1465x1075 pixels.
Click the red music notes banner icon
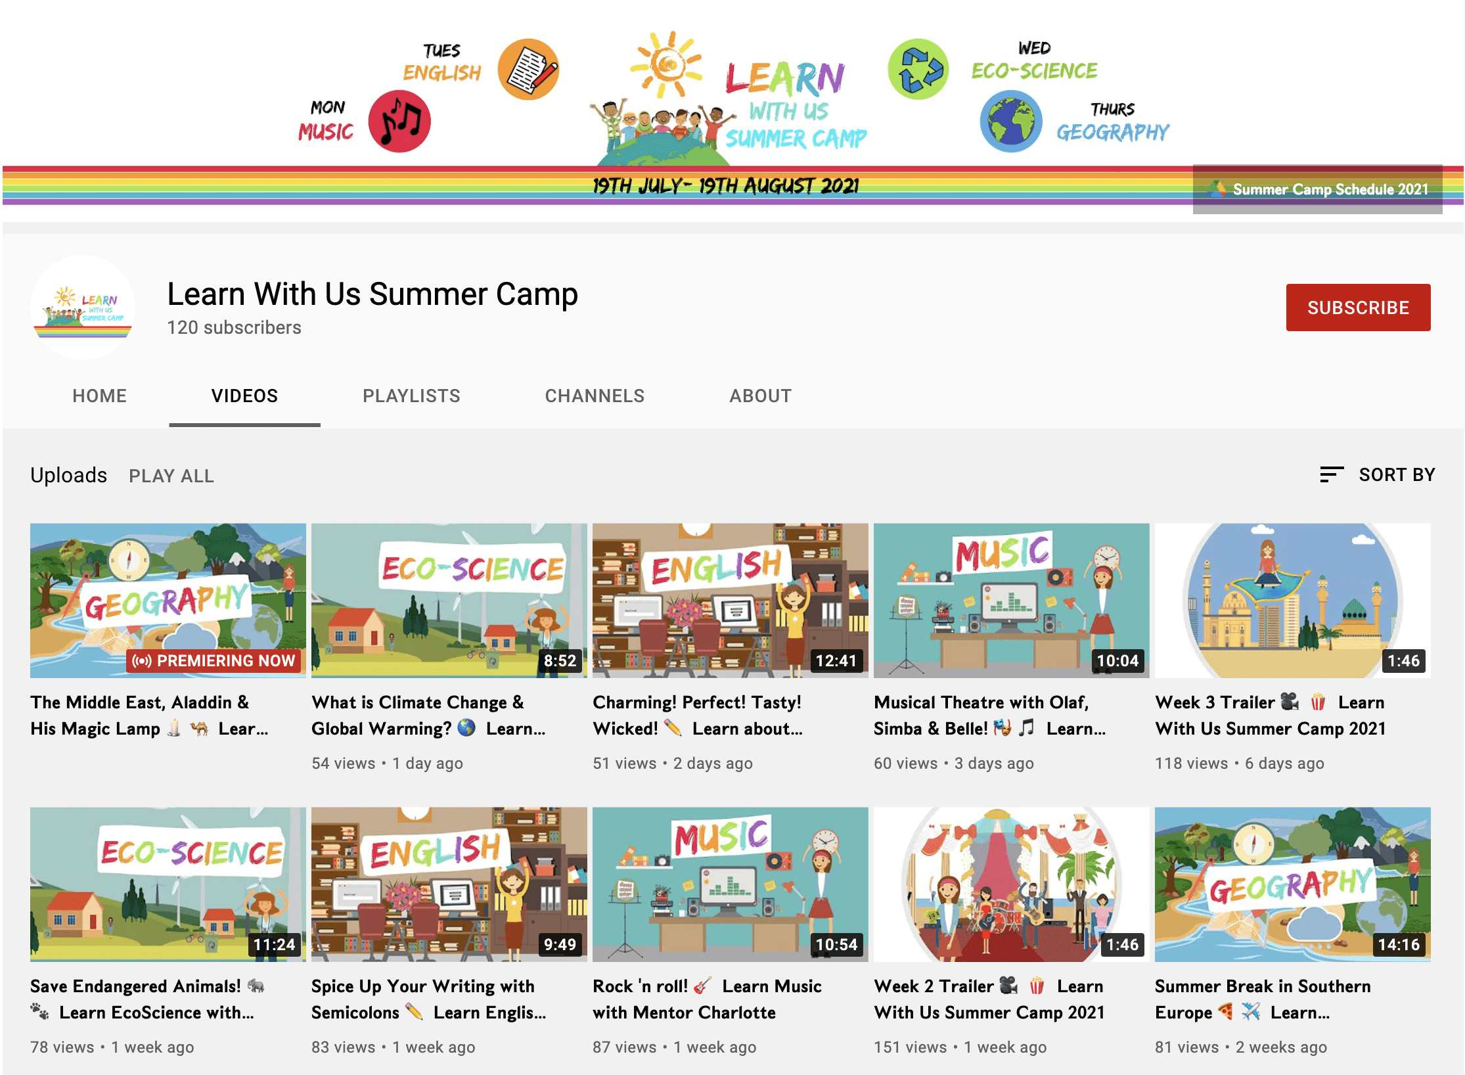tap(399, 122)
